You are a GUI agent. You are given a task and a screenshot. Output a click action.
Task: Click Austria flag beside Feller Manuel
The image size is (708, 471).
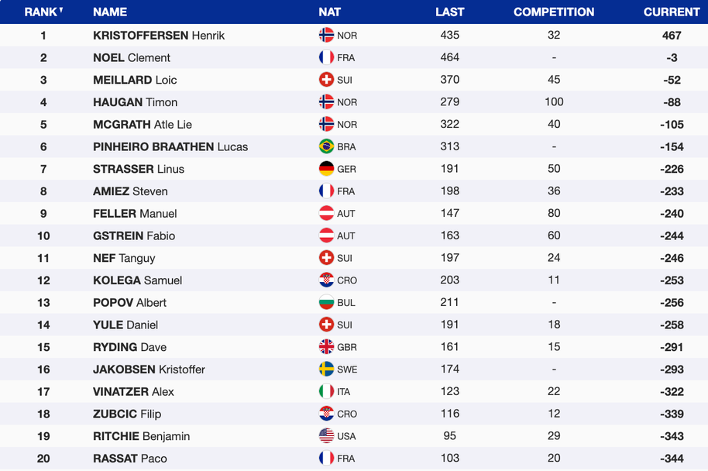coord(326,214)
